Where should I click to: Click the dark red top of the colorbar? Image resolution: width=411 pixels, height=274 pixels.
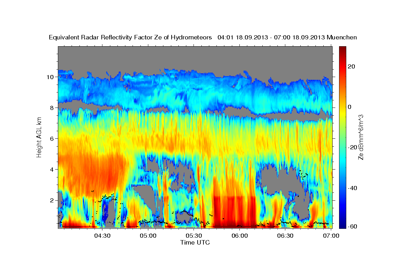(x=342, y=49)
